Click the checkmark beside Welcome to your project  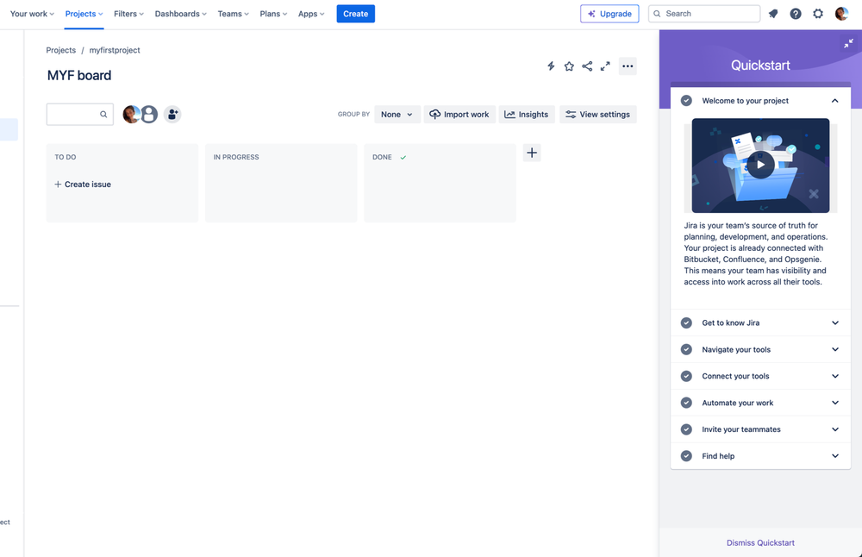686,101
